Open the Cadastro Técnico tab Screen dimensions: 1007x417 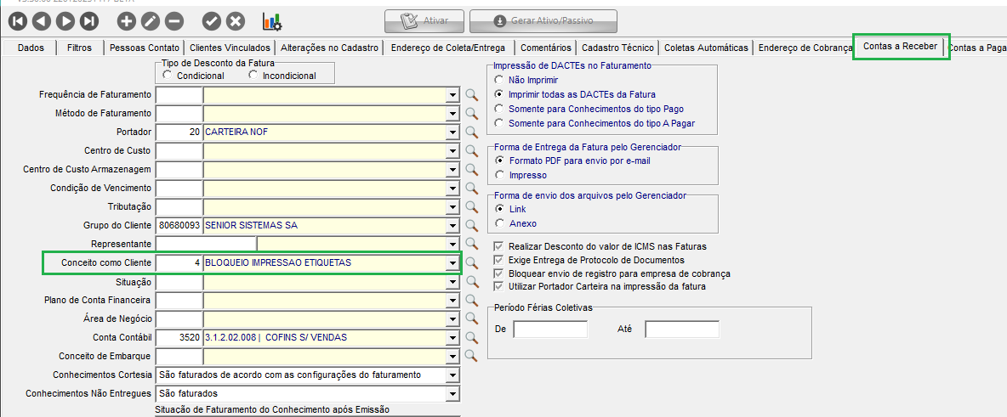(617, 48)
